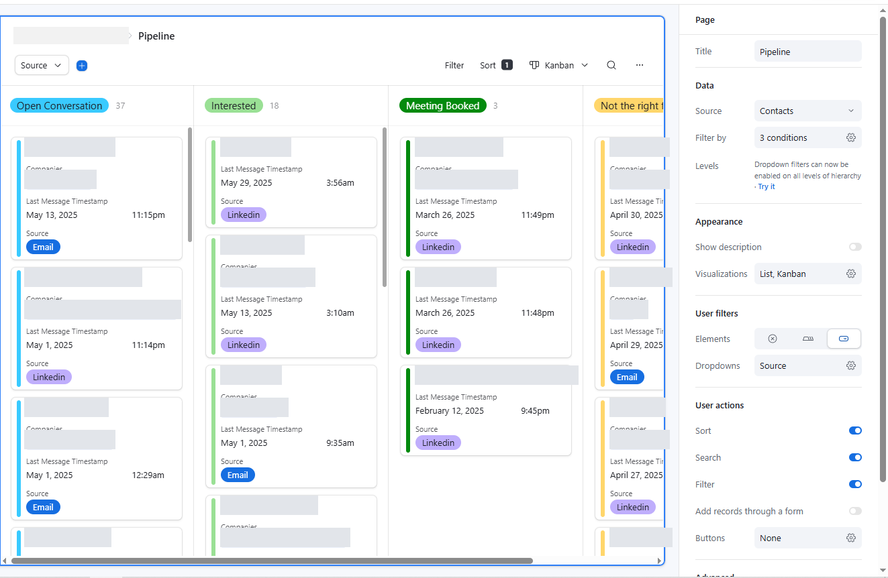Open the Contacts data source dropdown

pos(808,111)
